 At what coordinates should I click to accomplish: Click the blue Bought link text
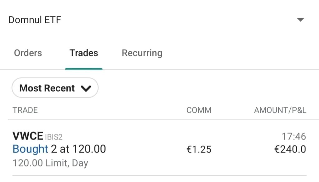pyautogui.click(x=30, y=149)
